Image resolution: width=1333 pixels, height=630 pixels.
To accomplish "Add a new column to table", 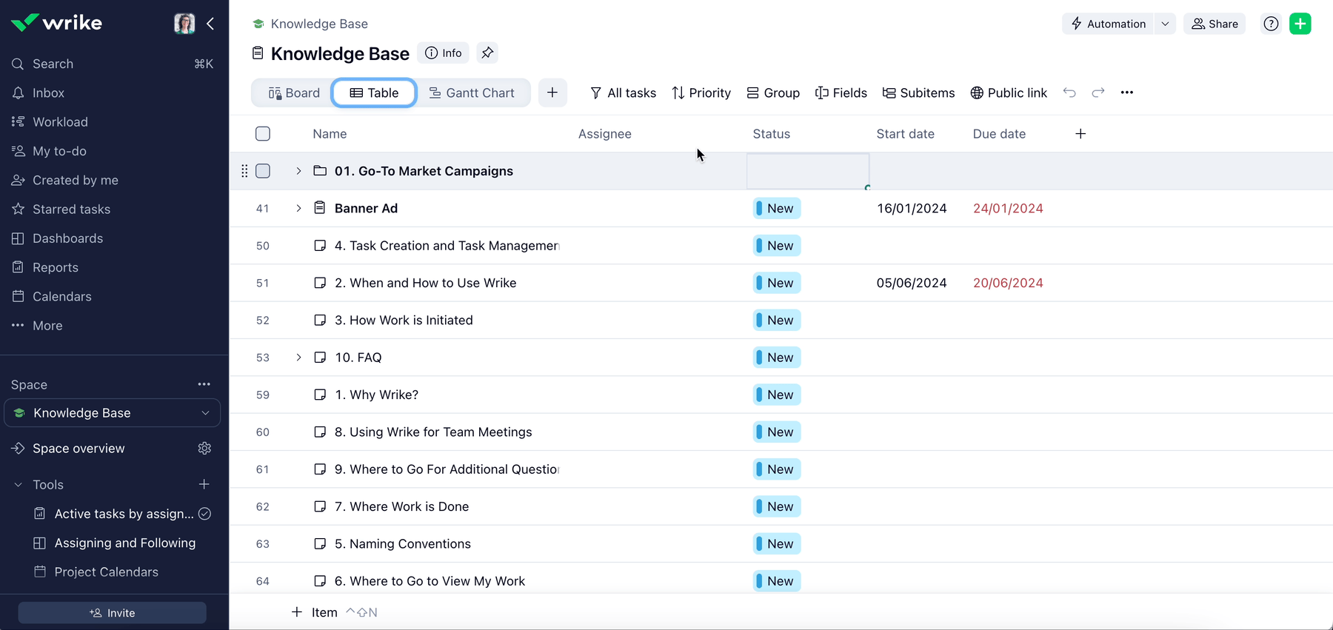I will [x=1080, y=134].
